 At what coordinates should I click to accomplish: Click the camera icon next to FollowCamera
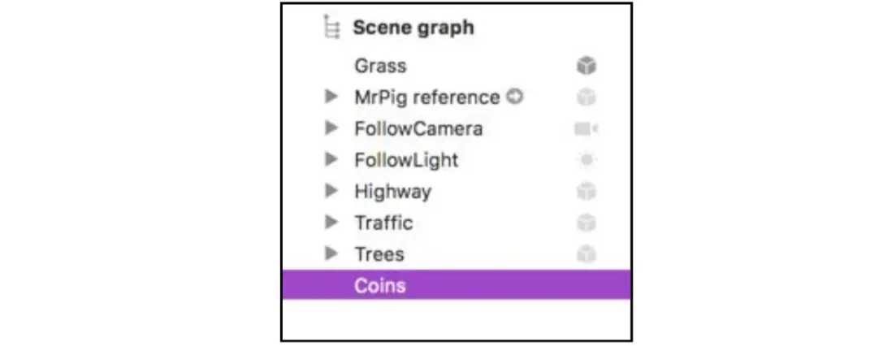click(x=586, y=129)
